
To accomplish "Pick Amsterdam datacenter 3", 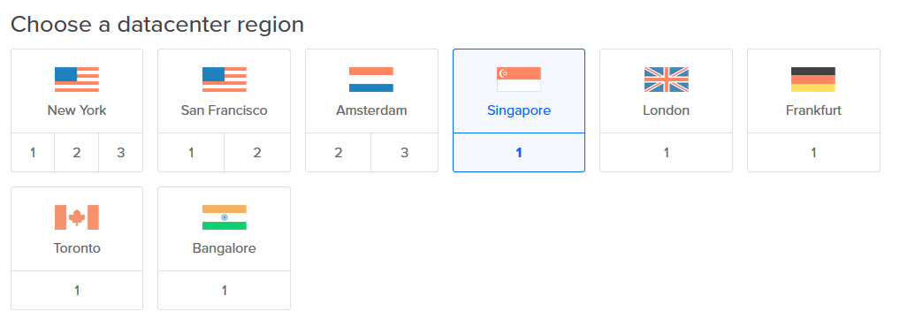I will (x=405, y=153).
